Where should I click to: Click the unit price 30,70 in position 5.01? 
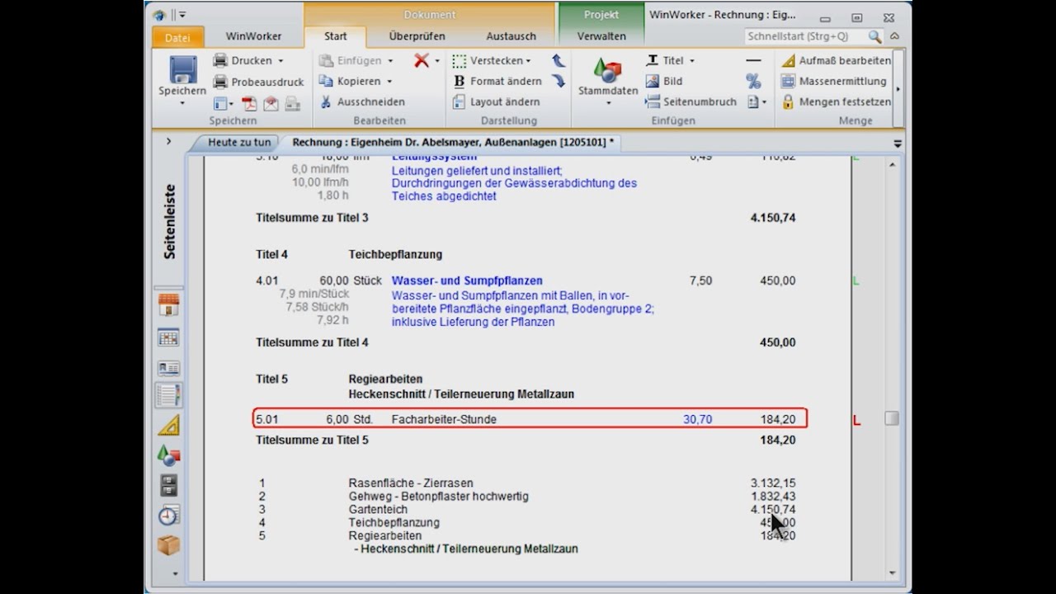pos(698,419)
